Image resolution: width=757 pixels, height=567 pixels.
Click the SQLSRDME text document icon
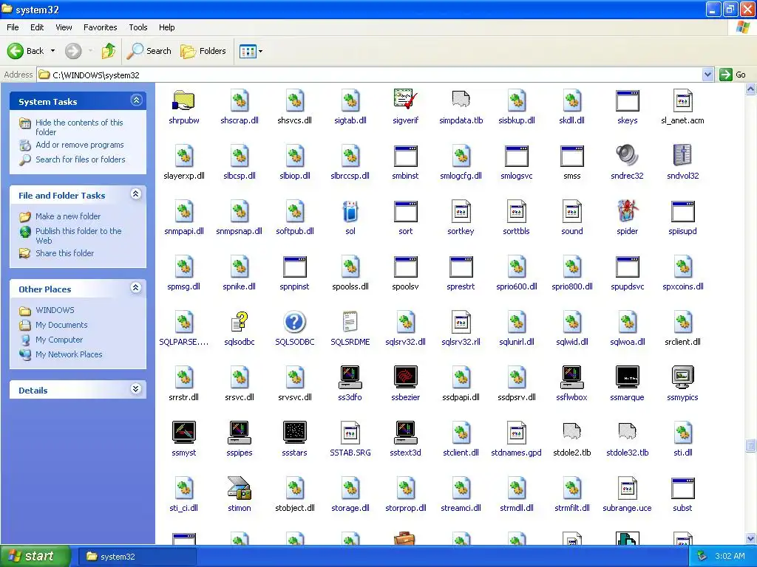(x=350, y=322)
